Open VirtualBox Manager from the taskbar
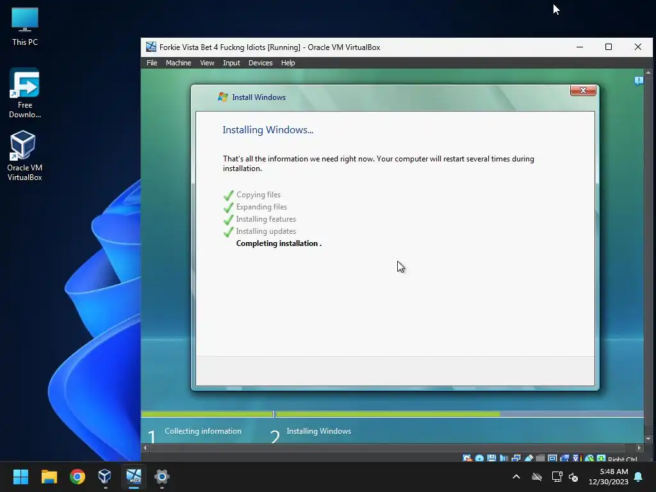The height and width of the screenshot is (492, 656). 105,477
